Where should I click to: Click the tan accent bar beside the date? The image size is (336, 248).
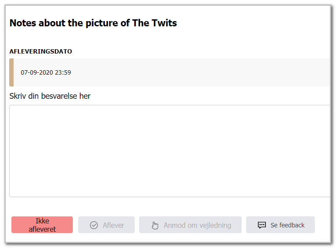point(11,72)
